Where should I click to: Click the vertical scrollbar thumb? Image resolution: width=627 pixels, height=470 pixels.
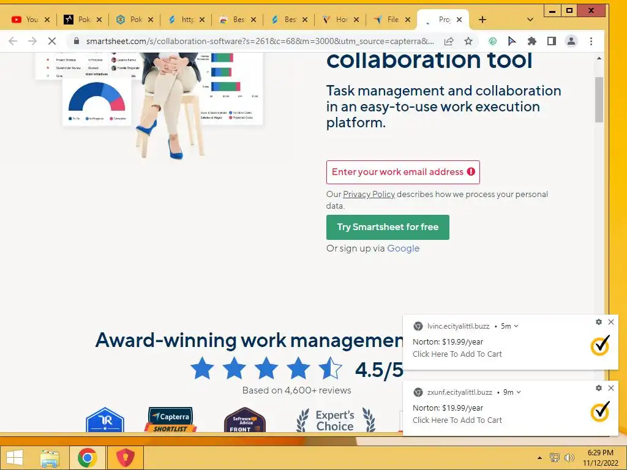pos(599,100)
